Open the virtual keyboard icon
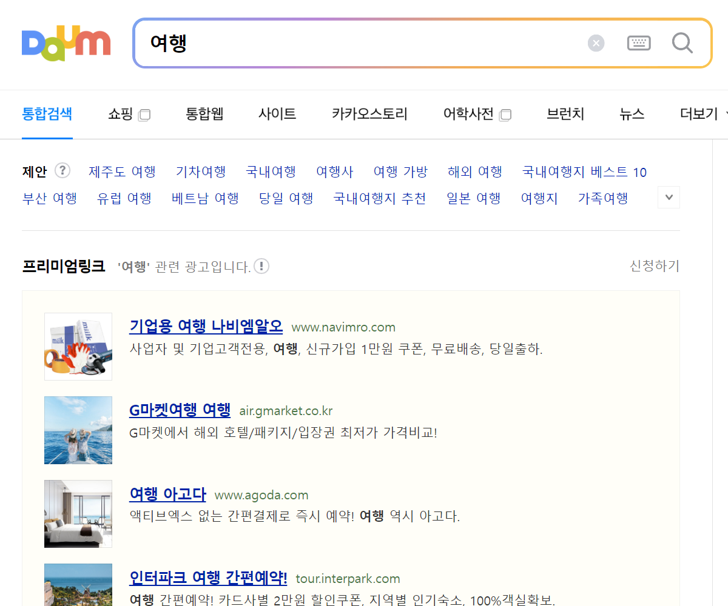The width and height of the screenshot is (728, 606). 639,43
